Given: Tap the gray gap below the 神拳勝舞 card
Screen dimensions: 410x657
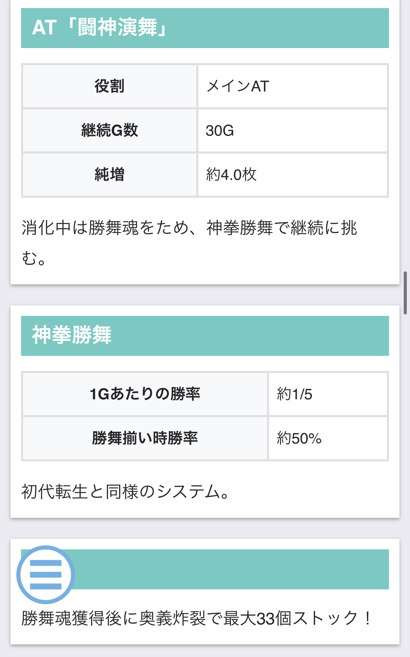Looking at the screenshot, I should (205, 528).
